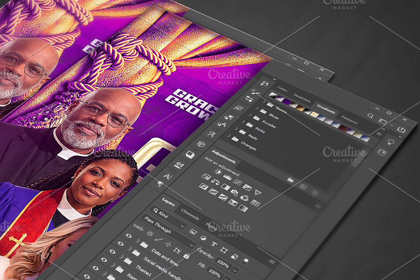Add a Threshold adjustment
Image resolution: width=420 pixels, height=280 pixels.
(x=223, y=197)
